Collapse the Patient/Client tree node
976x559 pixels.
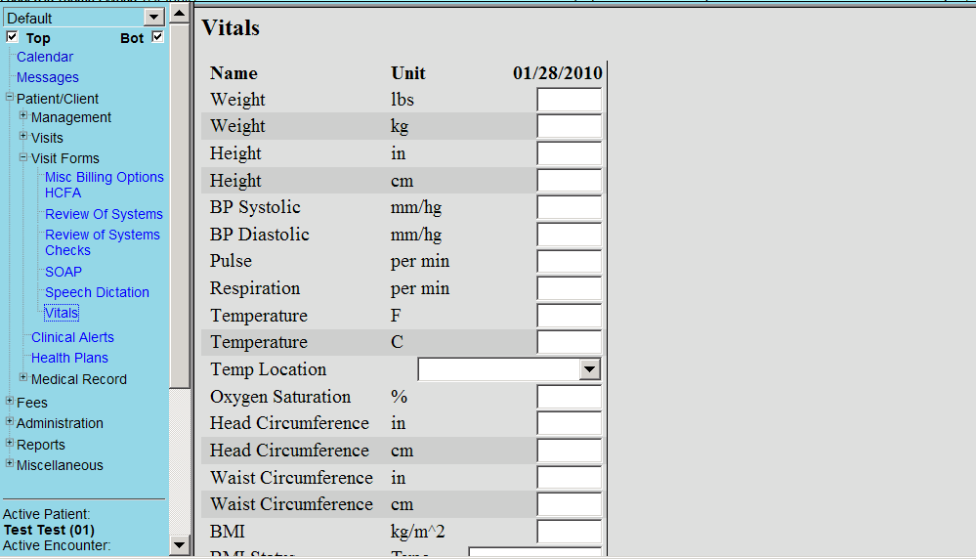tap(10, 97)
